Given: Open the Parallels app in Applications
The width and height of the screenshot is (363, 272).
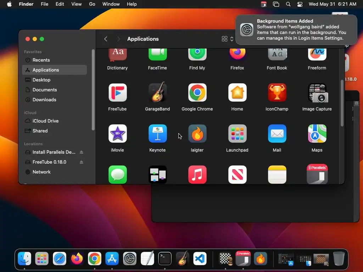Looking at the screenshot, I should coord(317,174).
